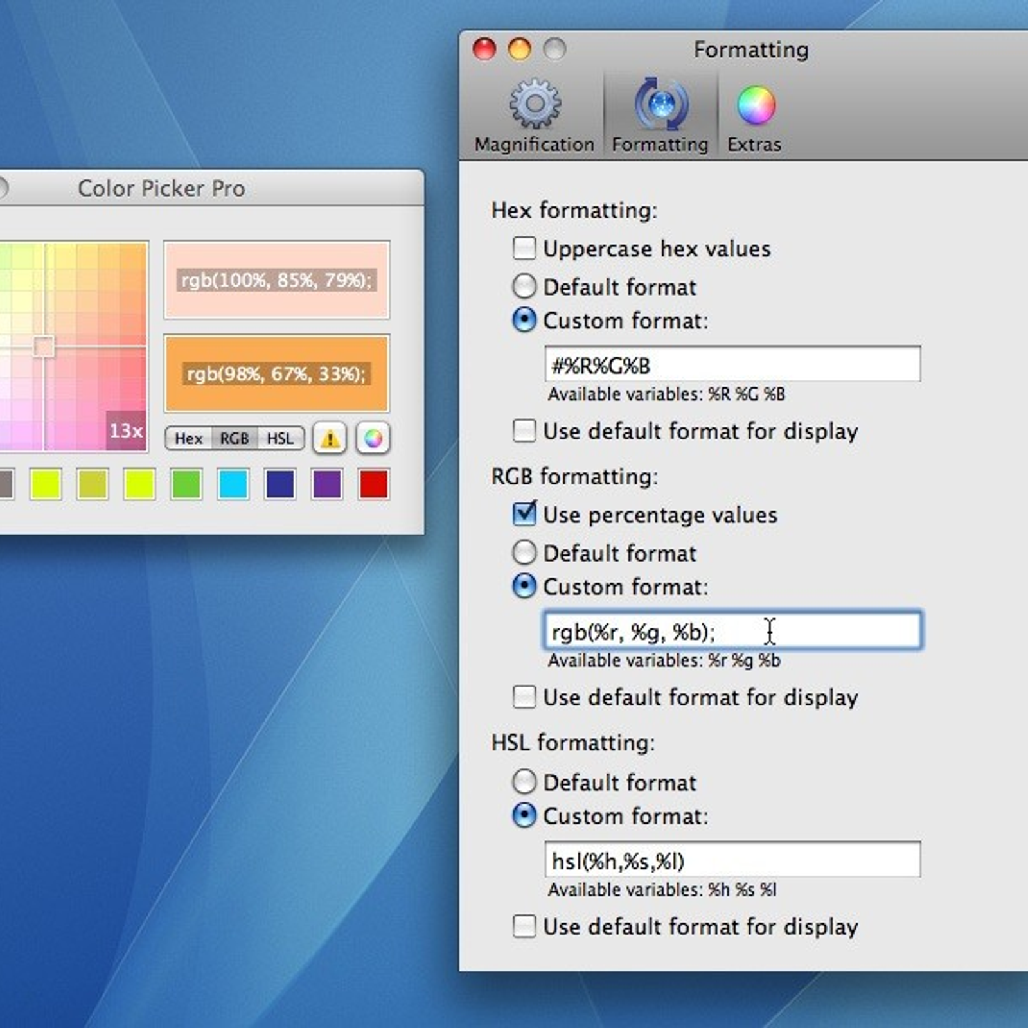Viewport: 1028px width, 1028px height.
Task: Click the yellow warning icon button
Action: click(x=330, y=438)
